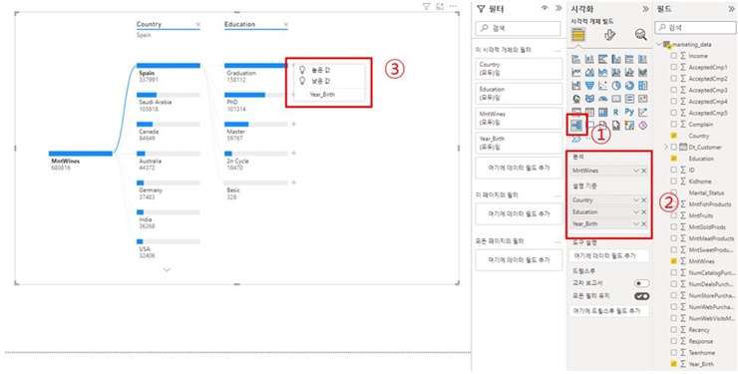Select the stacked bar chart visual
The image size is (738, 374).
coord(576,59)
